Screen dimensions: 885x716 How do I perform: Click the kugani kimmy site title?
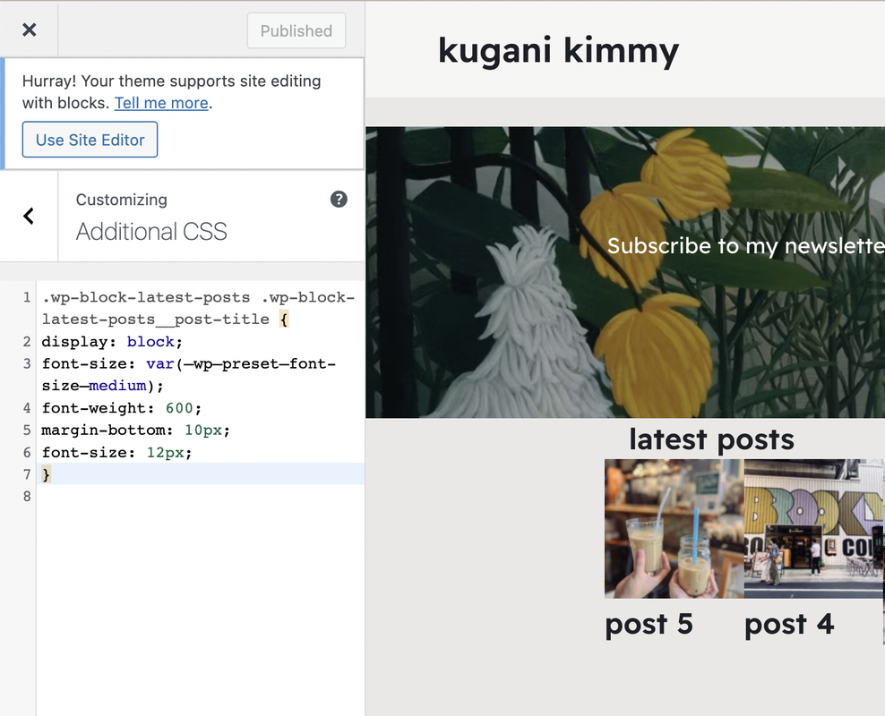tap(558, 51)
